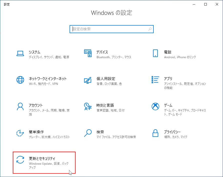Select the 更新とセキュリティ heading
Viewport: 223px width, 177px height.
pyautogui.click(x=42, y=159)
